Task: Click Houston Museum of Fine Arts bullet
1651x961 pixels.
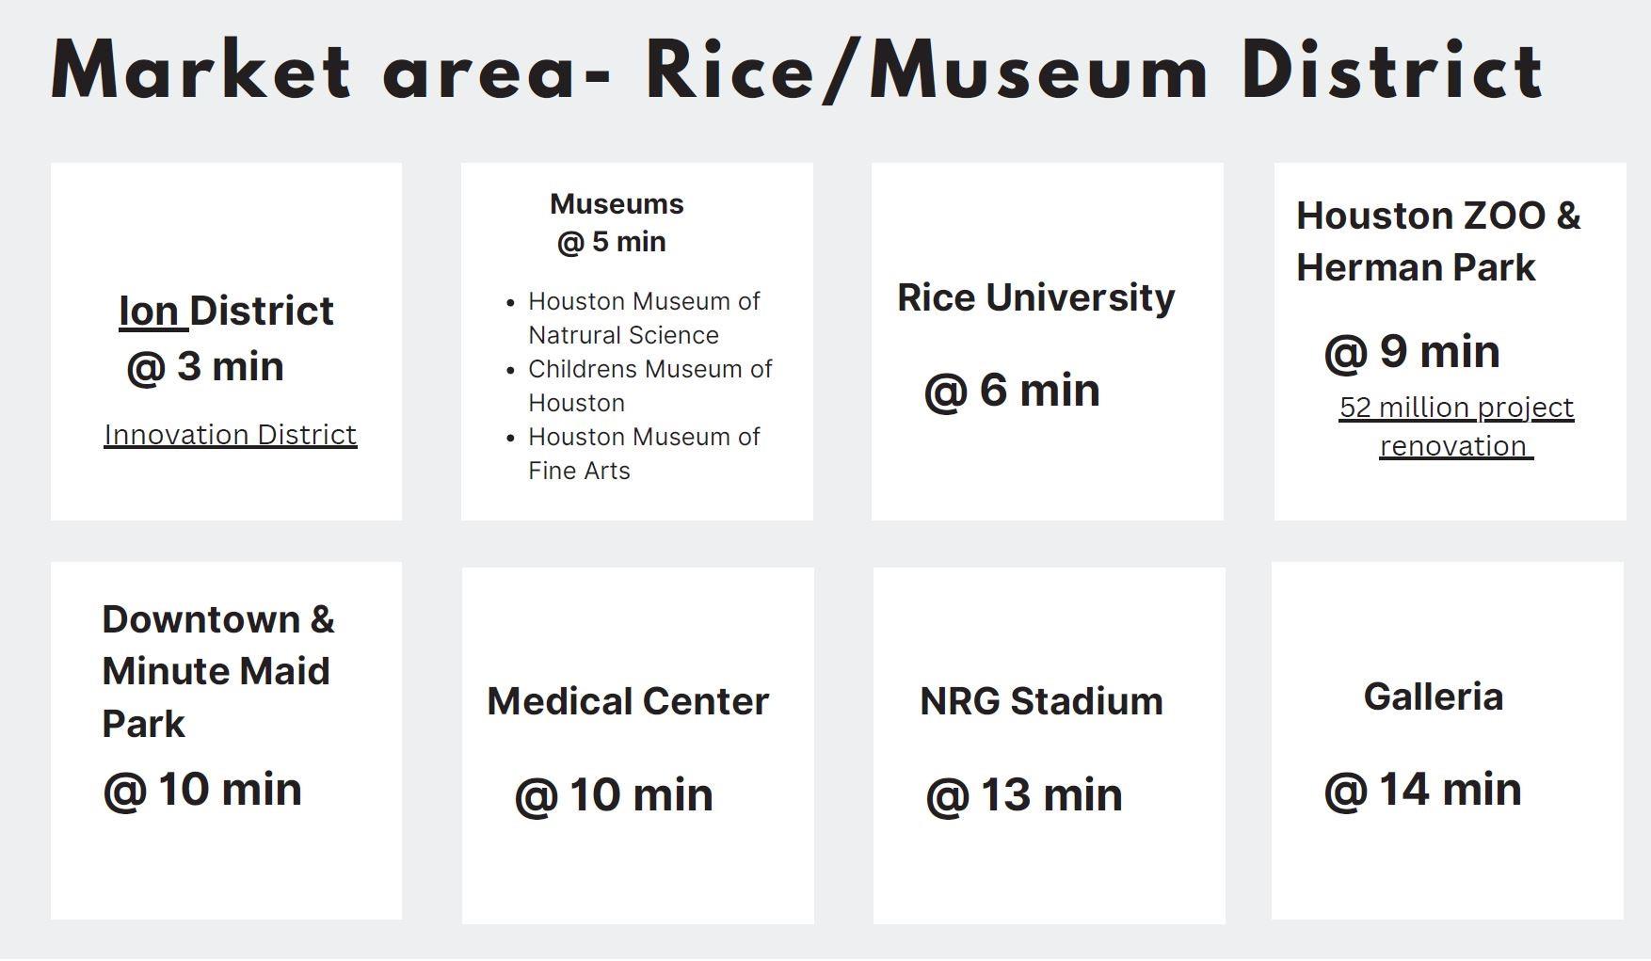Action: coord(644,454)
